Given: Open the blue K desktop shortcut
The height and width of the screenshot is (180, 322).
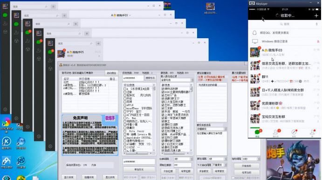Looking at the screenshot, I should (x=7, y=141).
